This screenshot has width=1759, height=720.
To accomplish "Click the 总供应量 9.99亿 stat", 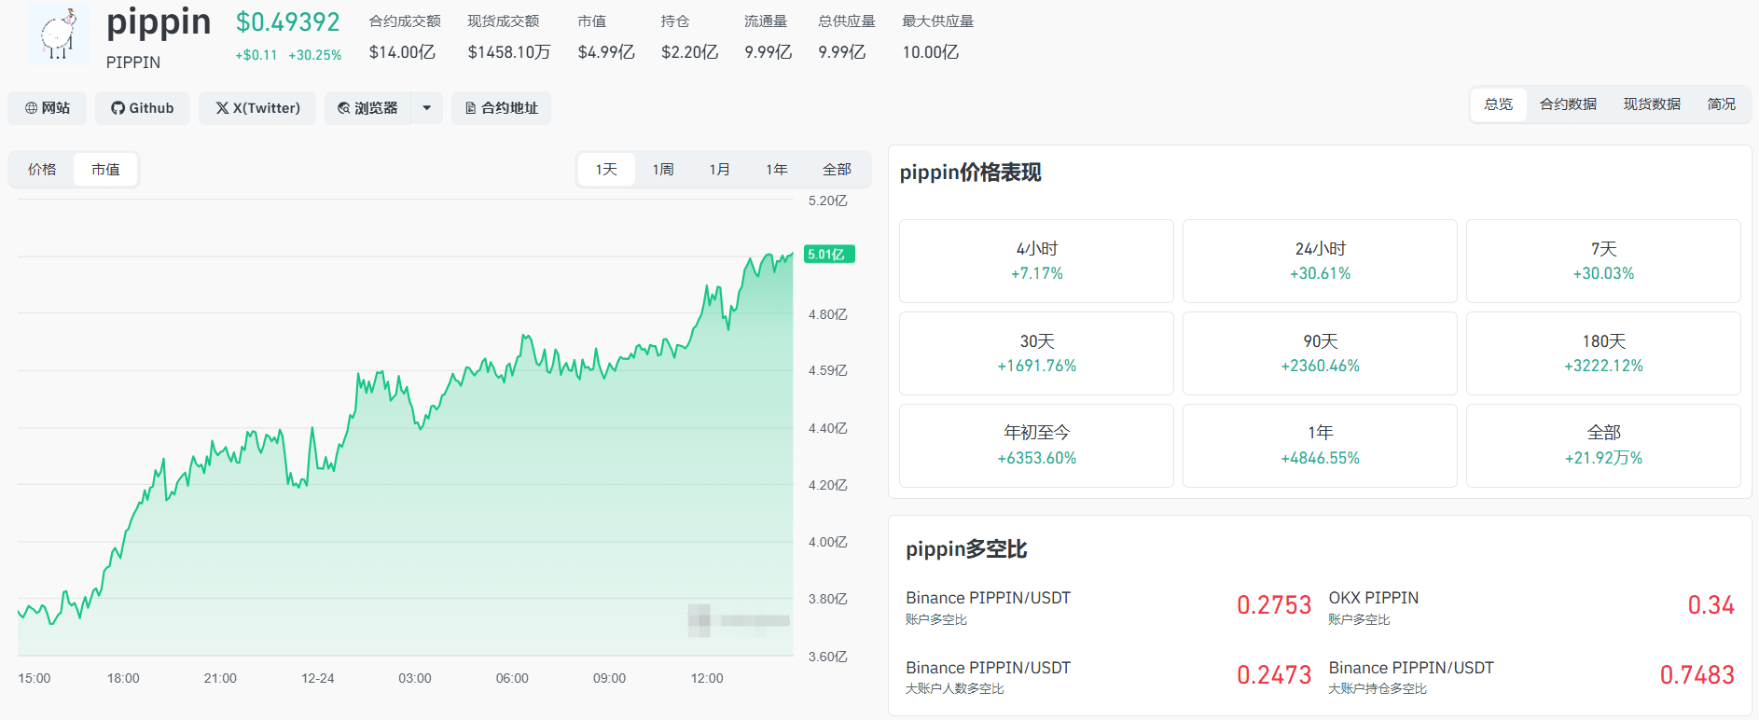I will point(847,36).
